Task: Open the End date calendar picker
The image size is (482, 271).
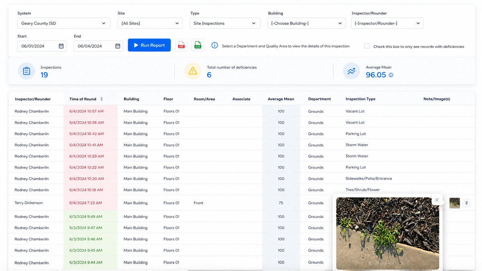Action: 118,46
